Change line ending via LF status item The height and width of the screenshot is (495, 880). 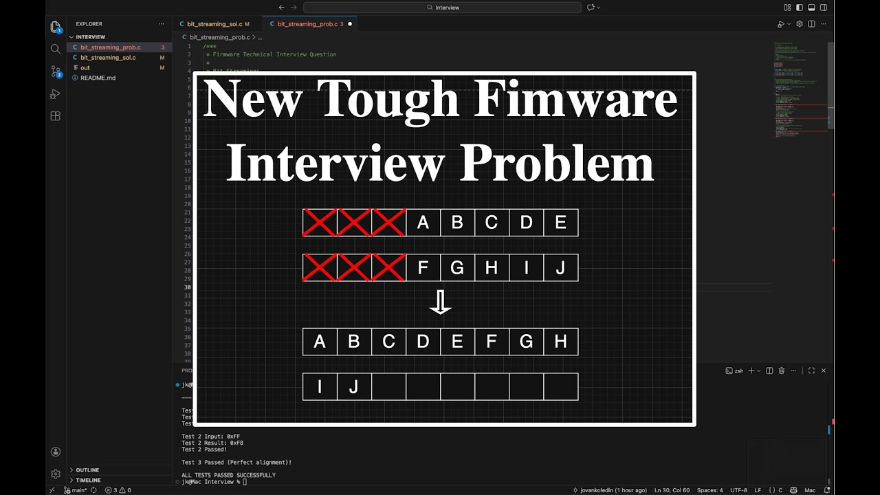758,490
